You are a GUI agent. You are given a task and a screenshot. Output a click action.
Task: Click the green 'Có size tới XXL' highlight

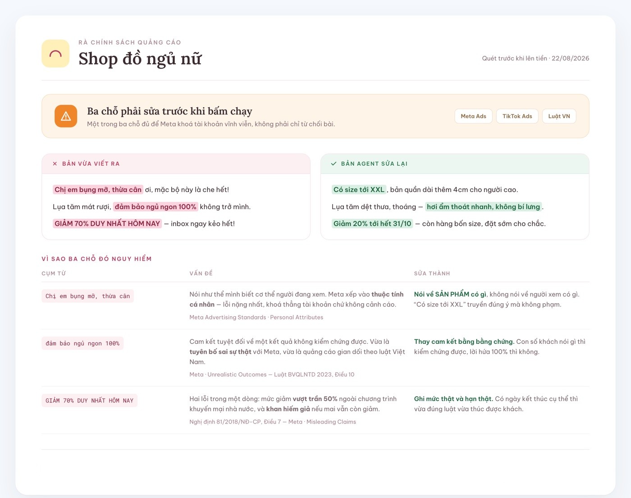(359, 190)
